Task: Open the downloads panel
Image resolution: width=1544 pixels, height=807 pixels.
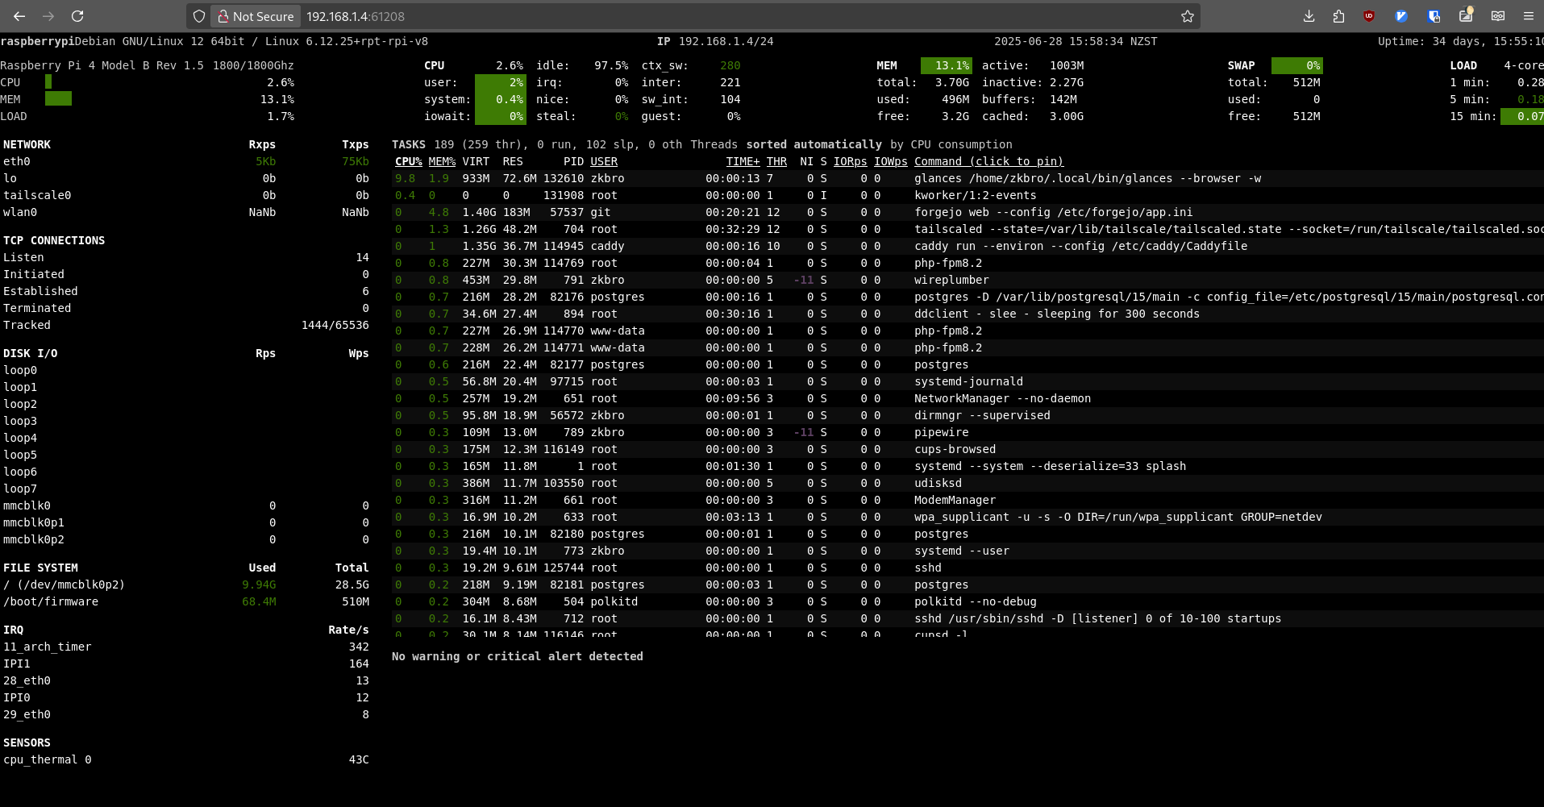Action: (1309, 16)
